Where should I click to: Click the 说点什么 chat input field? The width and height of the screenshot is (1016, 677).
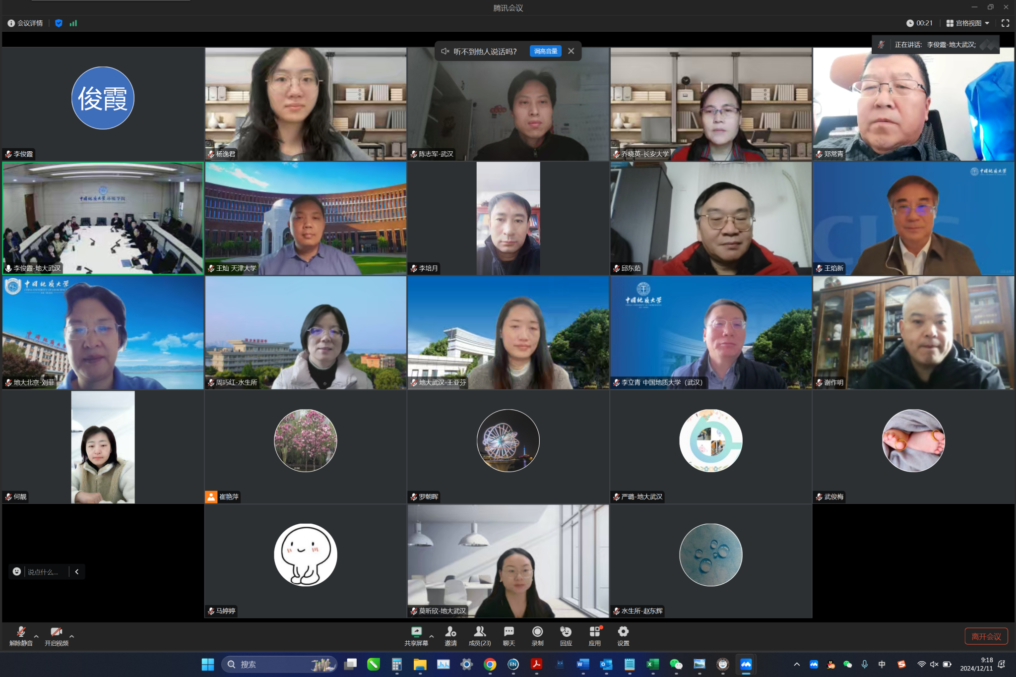click(x=44, y=571)
